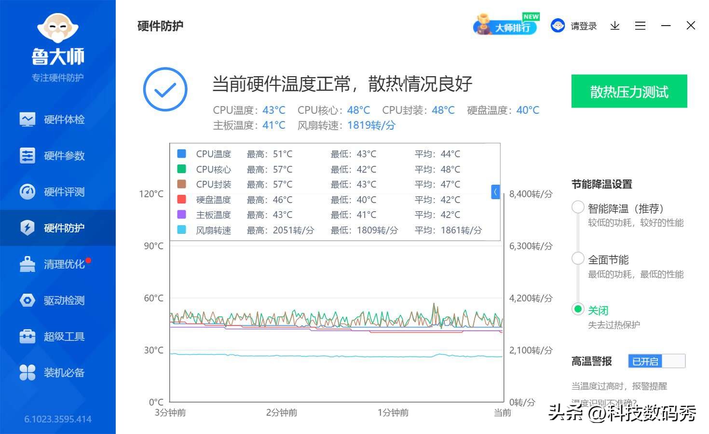Click the CPU温度 43°C reading

pos(274,110)
